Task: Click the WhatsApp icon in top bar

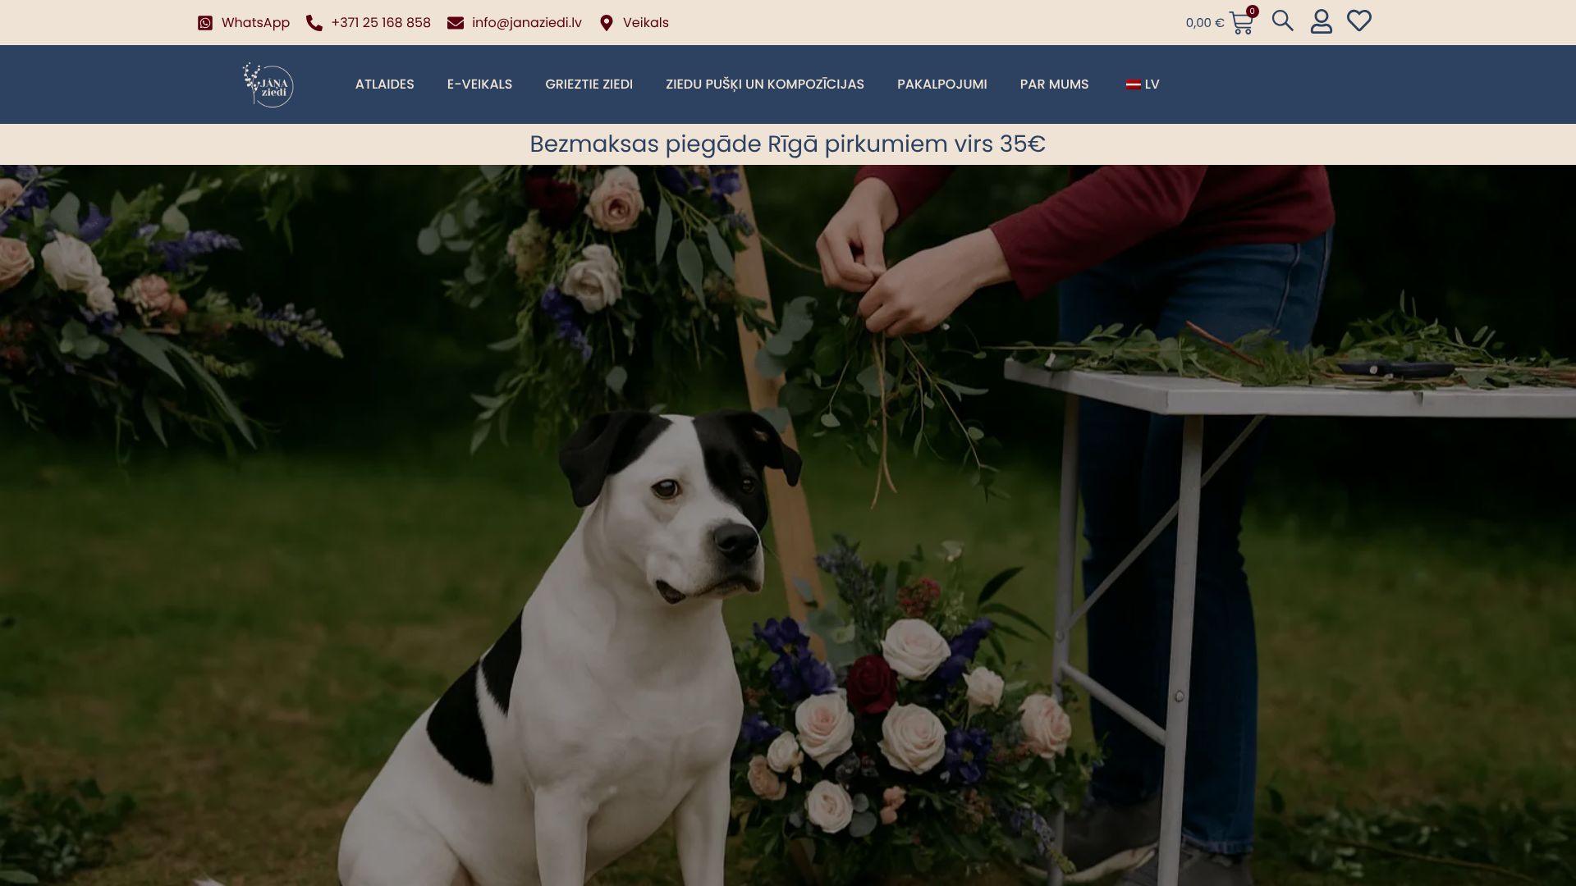Action: tap(205, 23)
